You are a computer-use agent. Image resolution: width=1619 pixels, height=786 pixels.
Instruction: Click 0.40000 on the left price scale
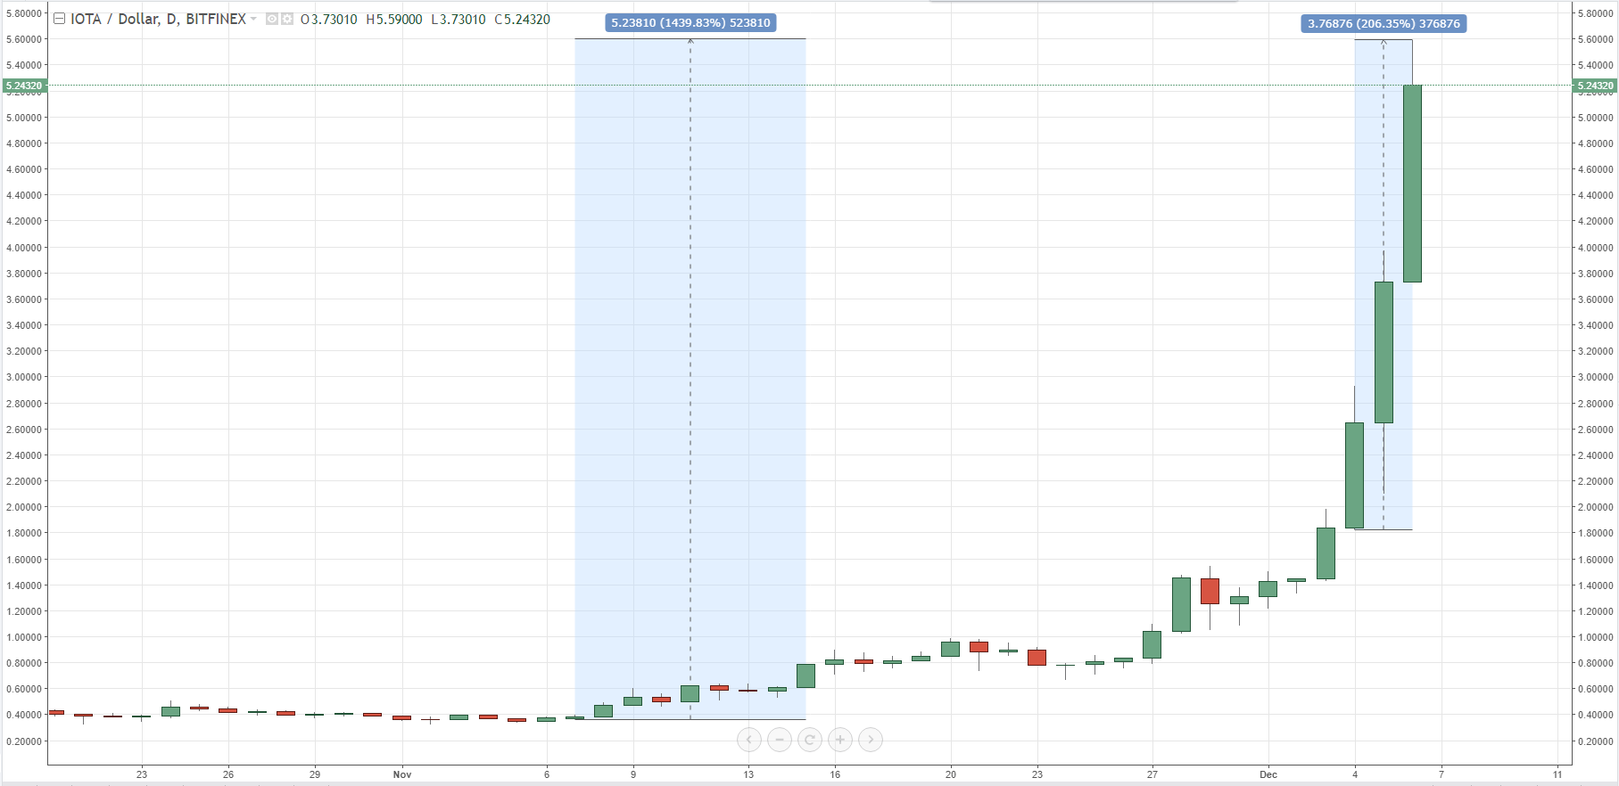pyautogui.click(x=24, y=715)
